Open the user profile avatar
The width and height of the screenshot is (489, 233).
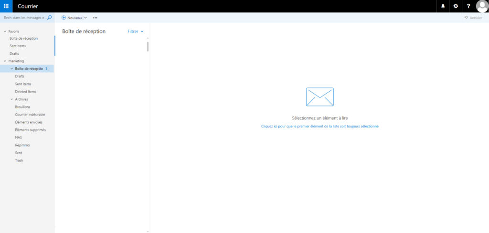(482, 6)
